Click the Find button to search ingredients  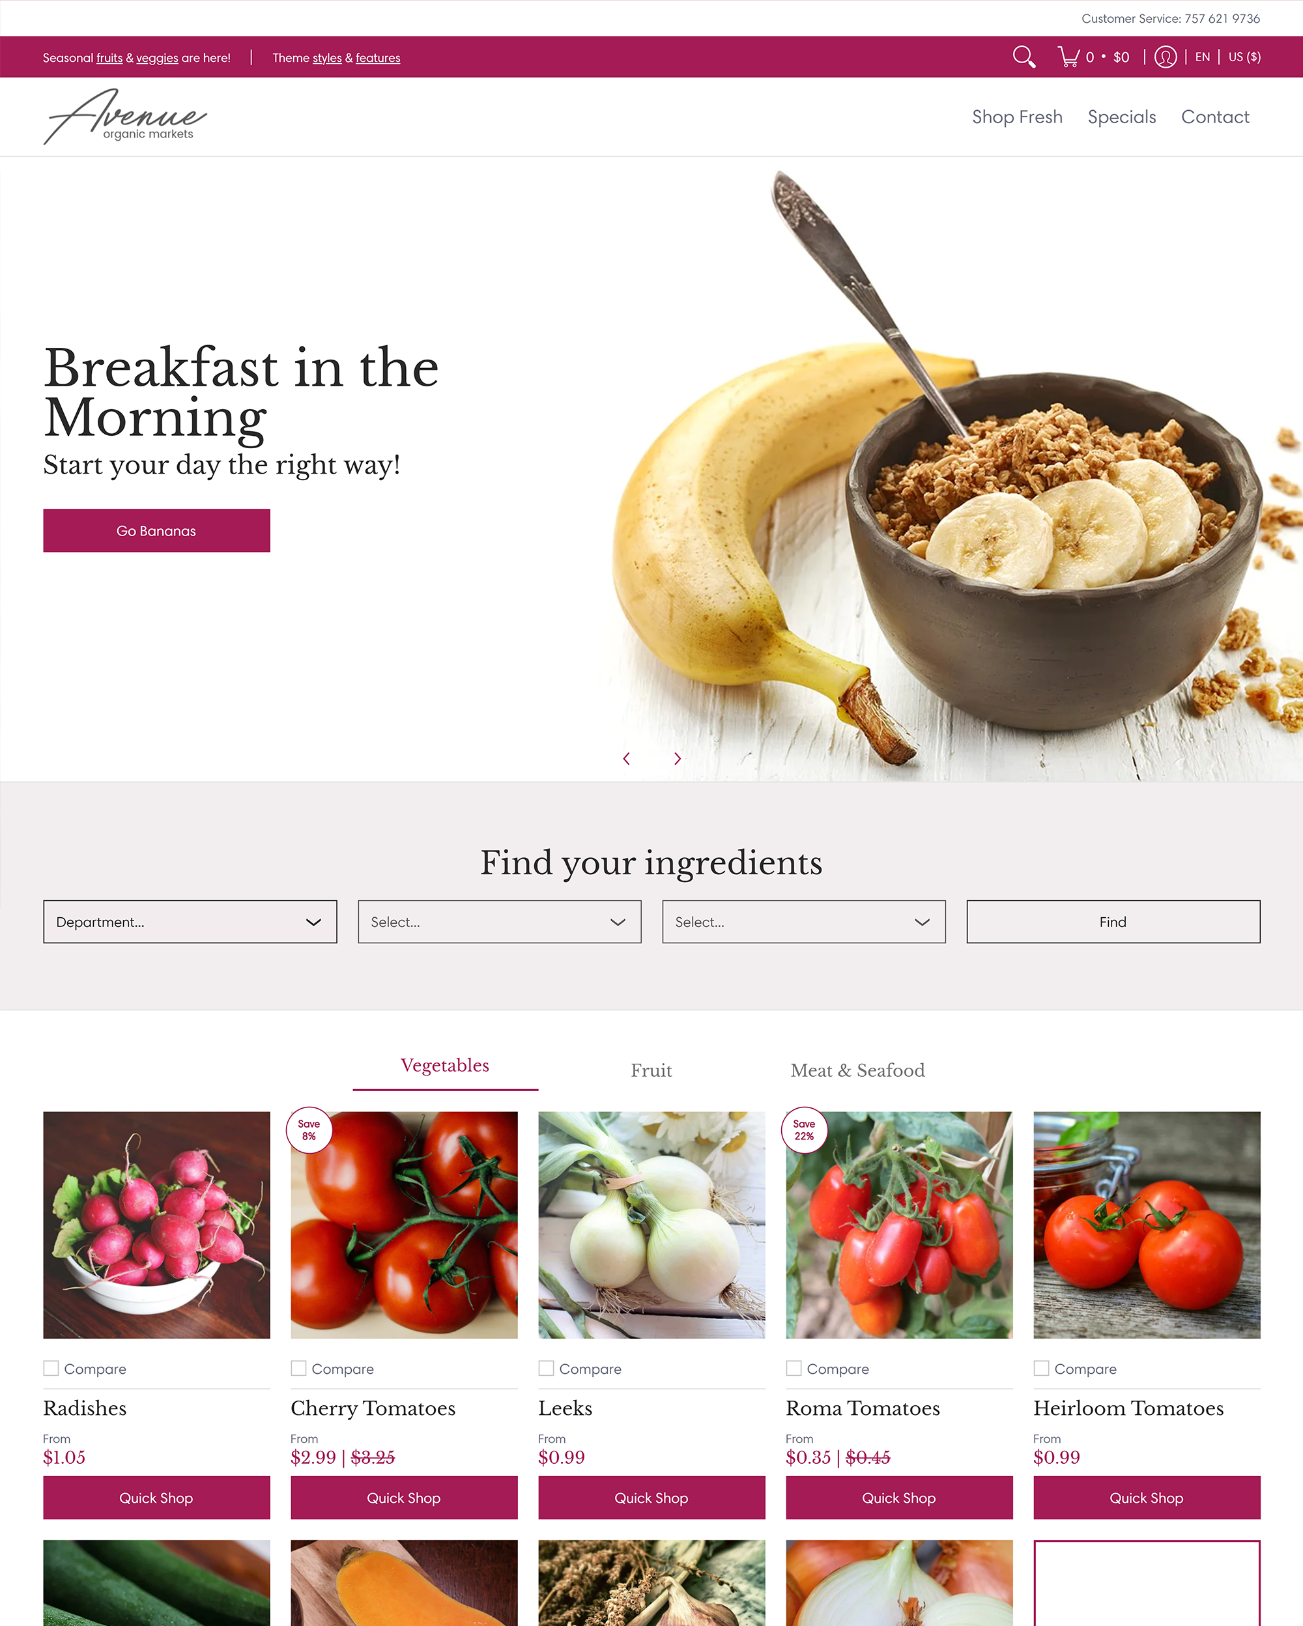click(1113, 921)
